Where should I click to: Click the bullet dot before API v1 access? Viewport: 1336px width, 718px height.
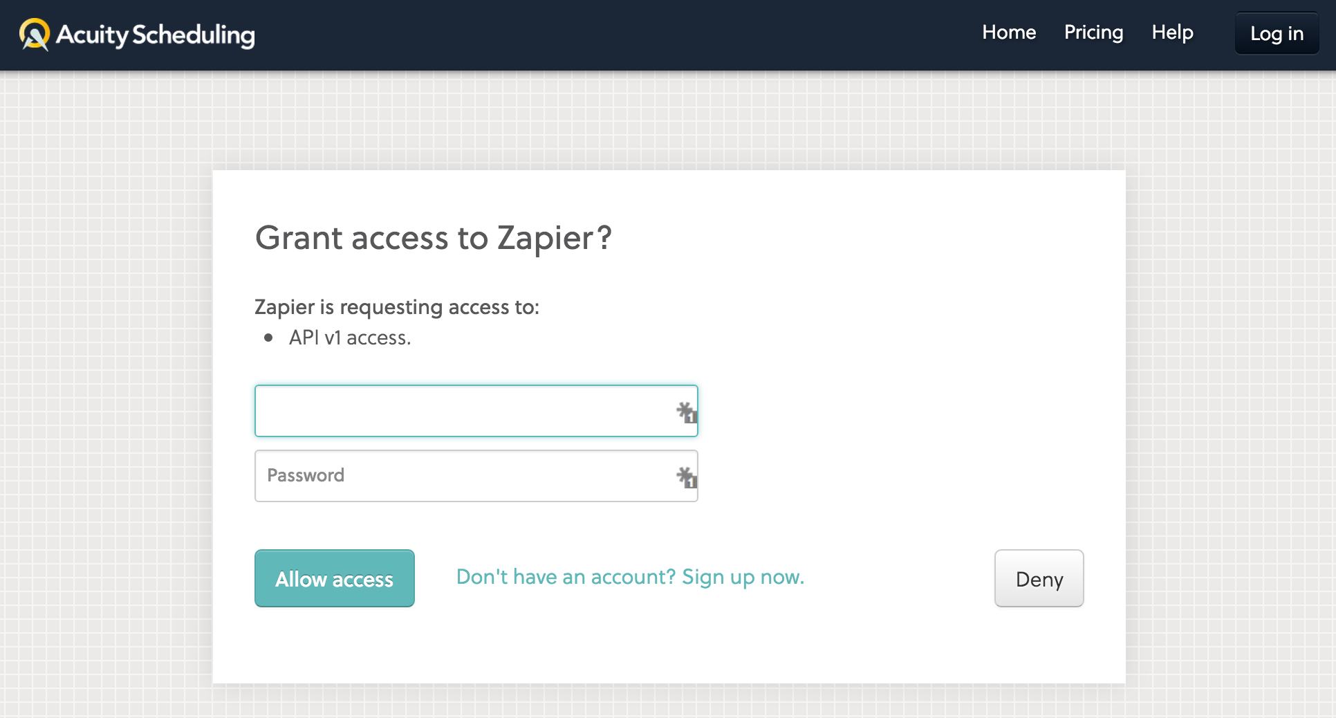click(268, 338)
